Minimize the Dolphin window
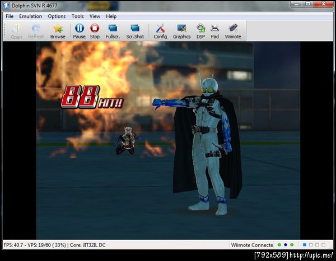Image resolution: width=336 pixels, height=261 pixels. [x=297, y=4]
